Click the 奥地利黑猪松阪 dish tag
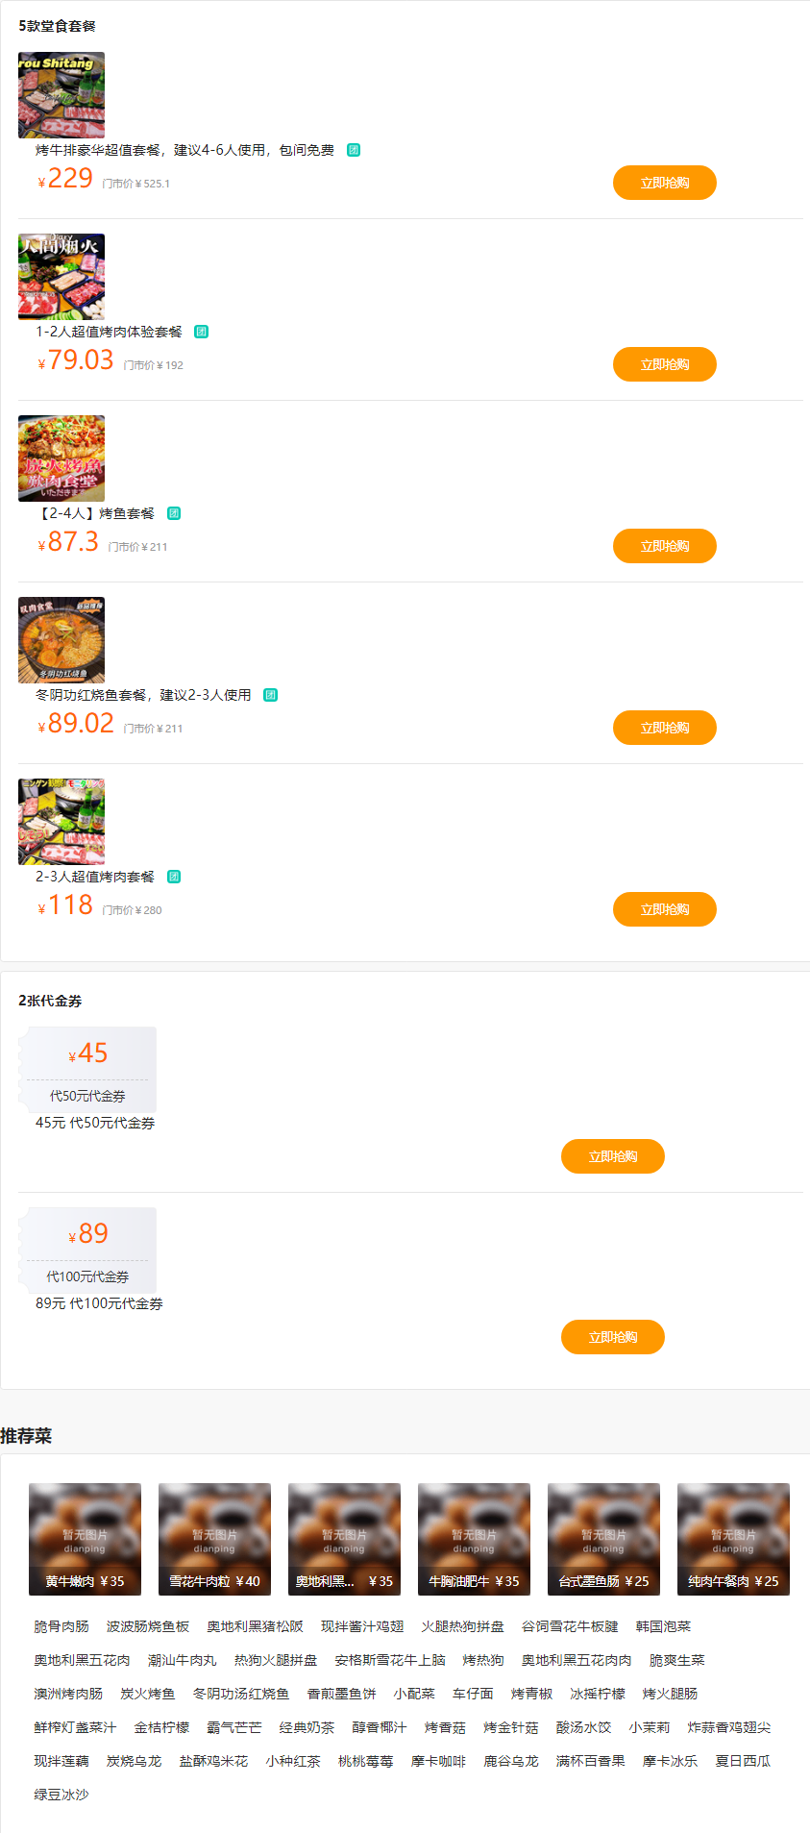 (x=255, y=1626)
